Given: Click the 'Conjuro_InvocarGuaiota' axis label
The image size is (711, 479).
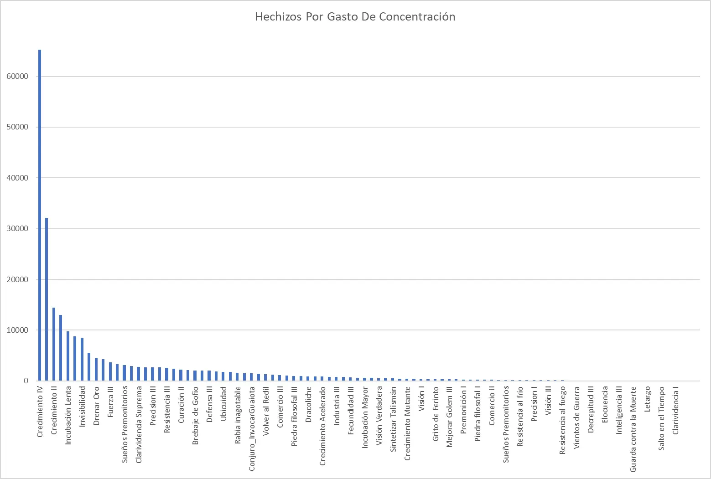Looking at the screenshot, I should pos(252,429).
